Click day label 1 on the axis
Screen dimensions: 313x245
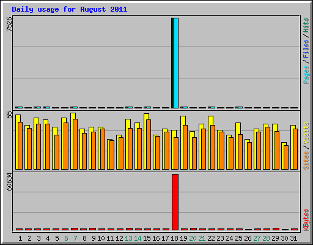pos(20,238)
